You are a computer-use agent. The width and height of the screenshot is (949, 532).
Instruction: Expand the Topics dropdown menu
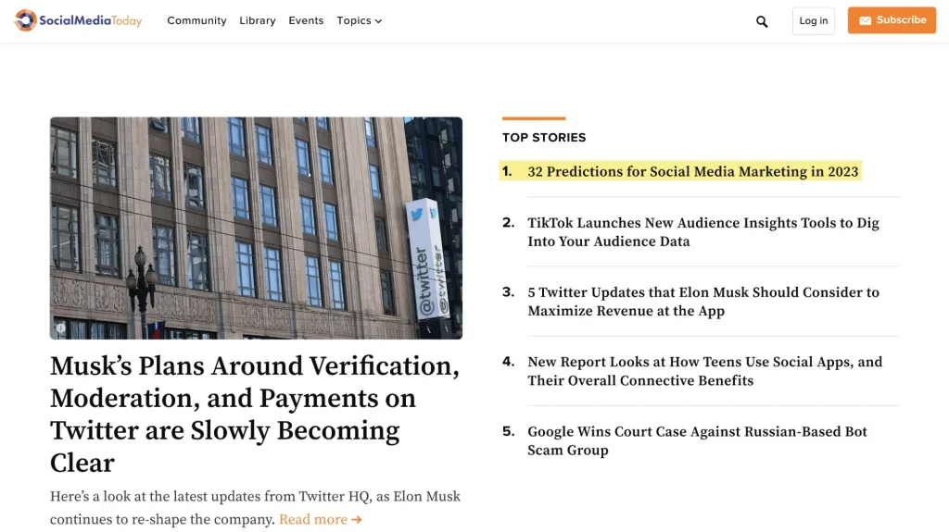click(360, 20)
